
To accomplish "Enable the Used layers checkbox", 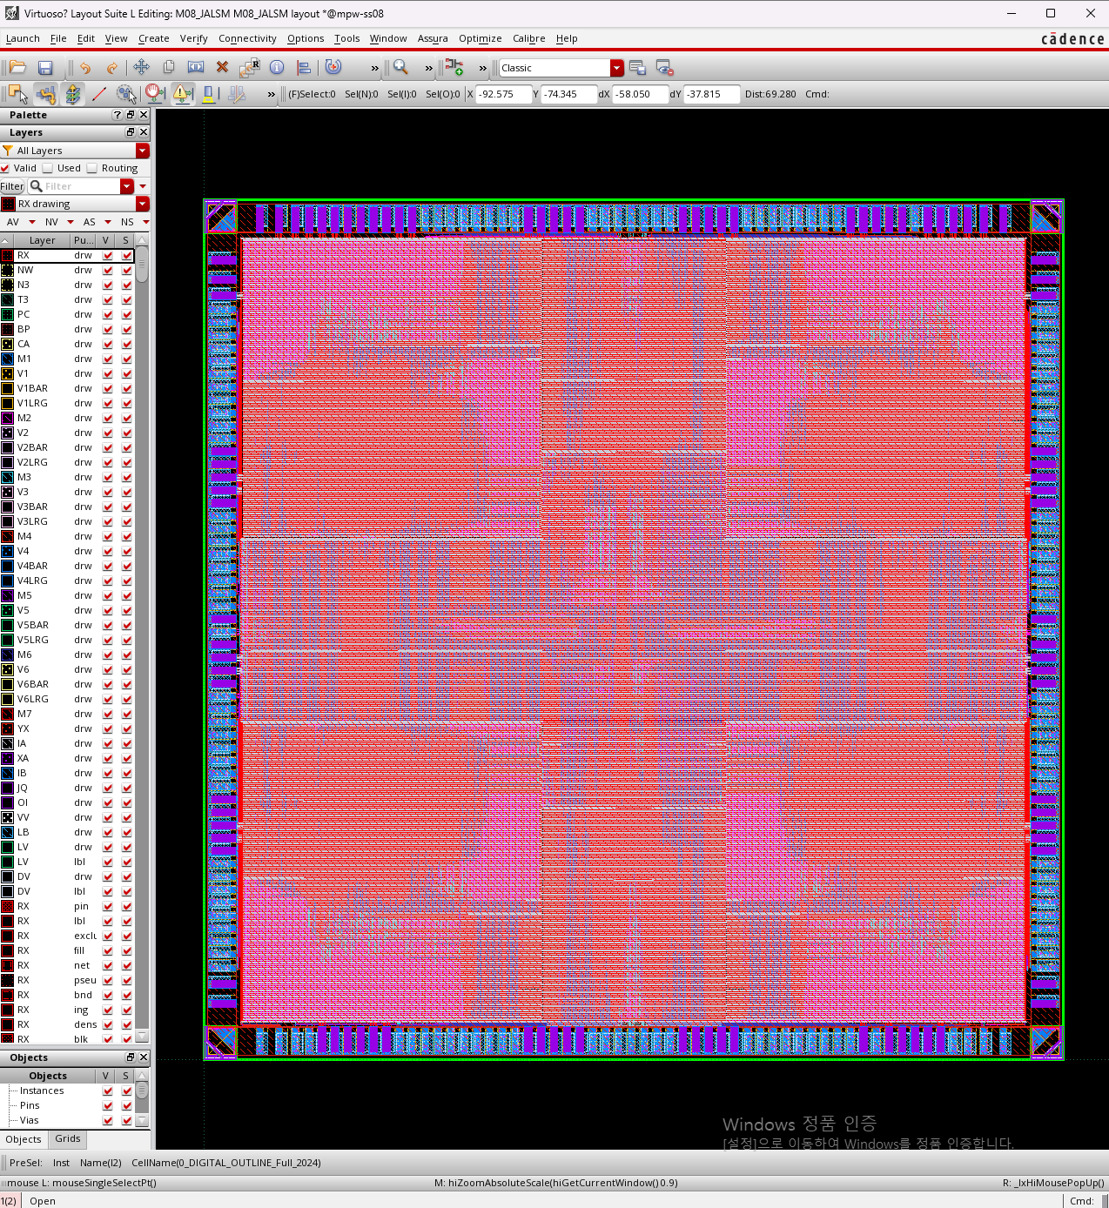I will [x=49, y=168].
